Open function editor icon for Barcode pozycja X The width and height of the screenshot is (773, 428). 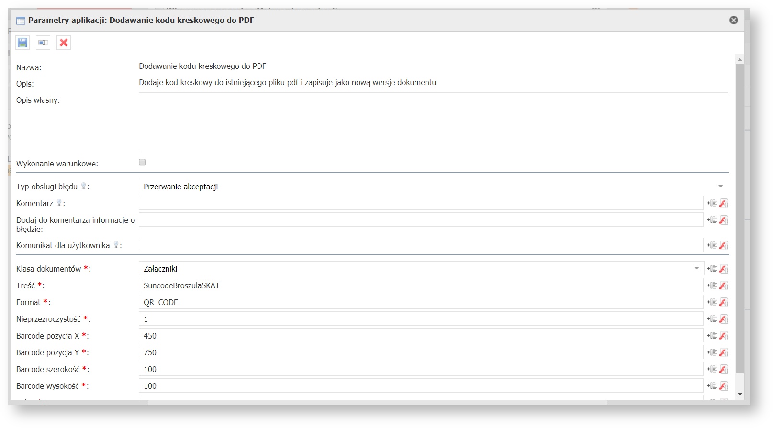[724, 336]
